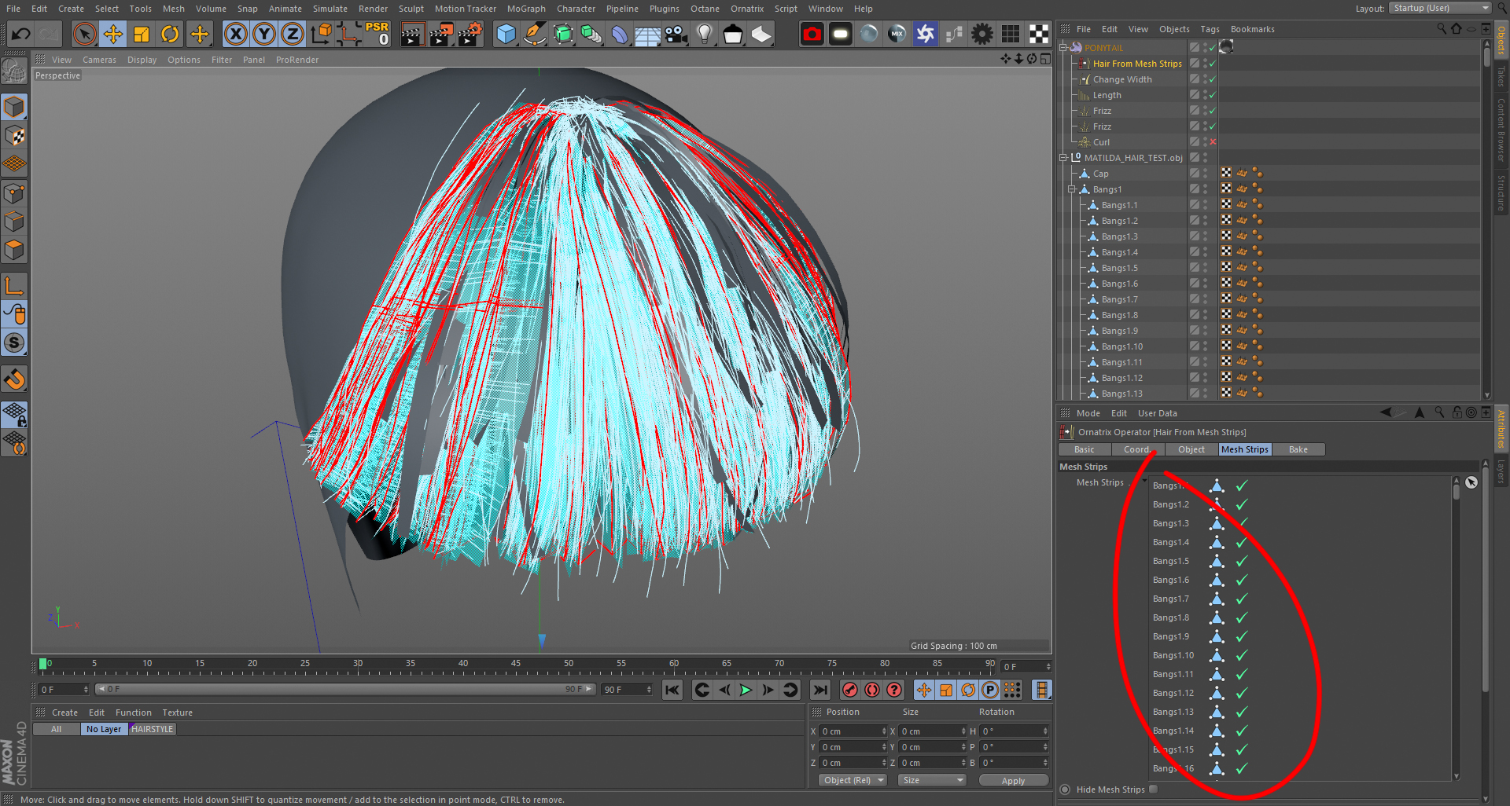Open the Layout Startup dropdown
Viewport: 1510px width, 806px height.
(x=1439, y=8)
